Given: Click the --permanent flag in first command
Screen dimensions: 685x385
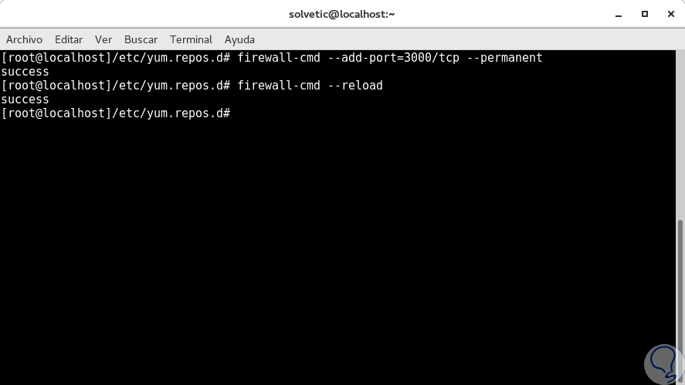Looking at the screenshot, I should pos(505,58).
